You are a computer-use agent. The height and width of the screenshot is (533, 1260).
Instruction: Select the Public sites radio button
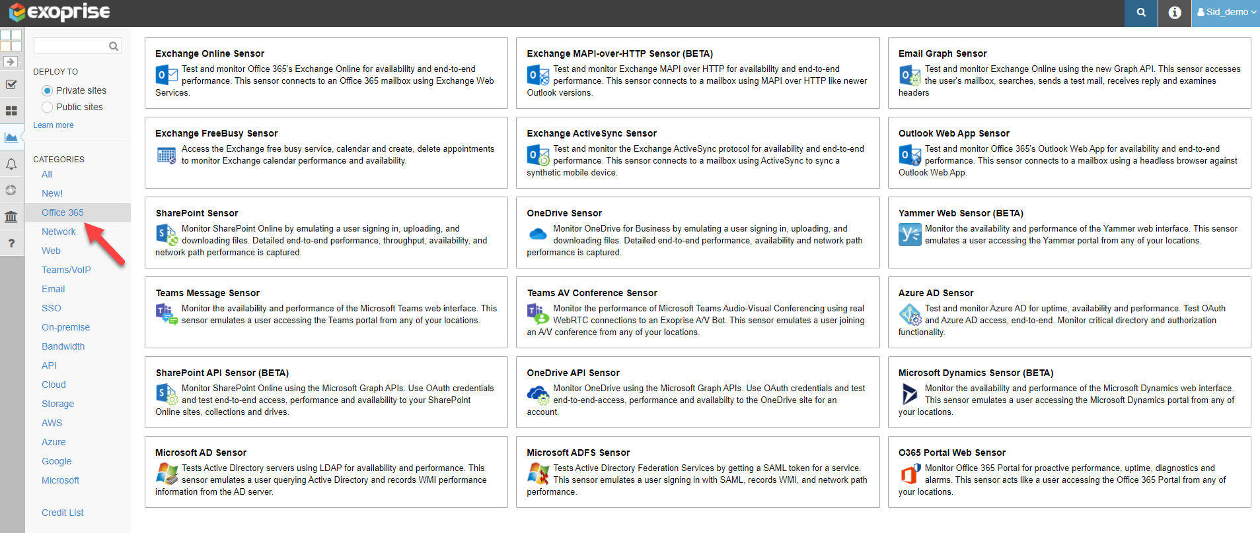coord(47,107)
